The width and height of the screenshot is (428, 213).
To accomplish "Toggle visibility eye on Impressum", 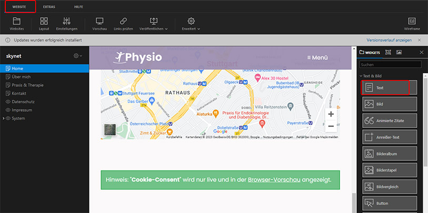I will [x=8, y=110].
